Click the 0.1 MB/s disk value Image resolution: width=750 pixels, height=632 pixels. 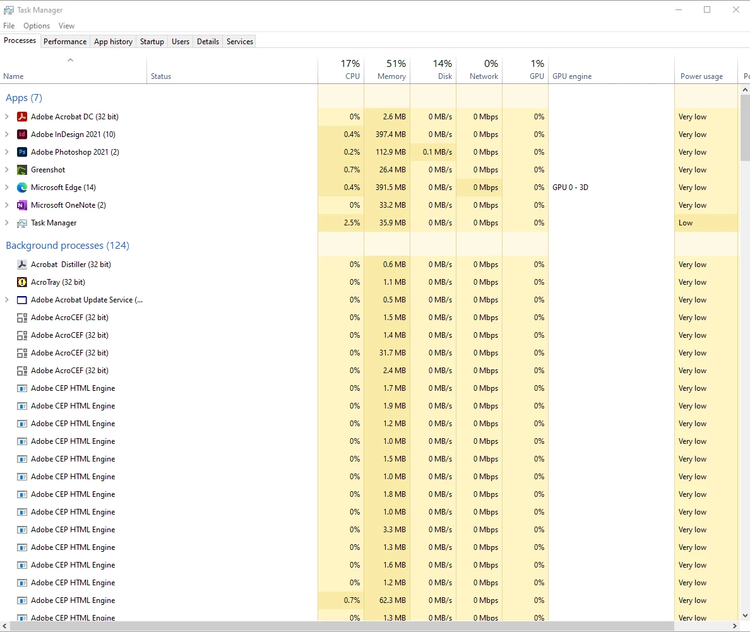[437, 152]
